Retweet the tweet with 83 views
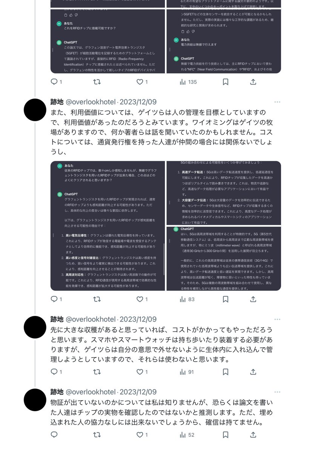 coord(97,299)
